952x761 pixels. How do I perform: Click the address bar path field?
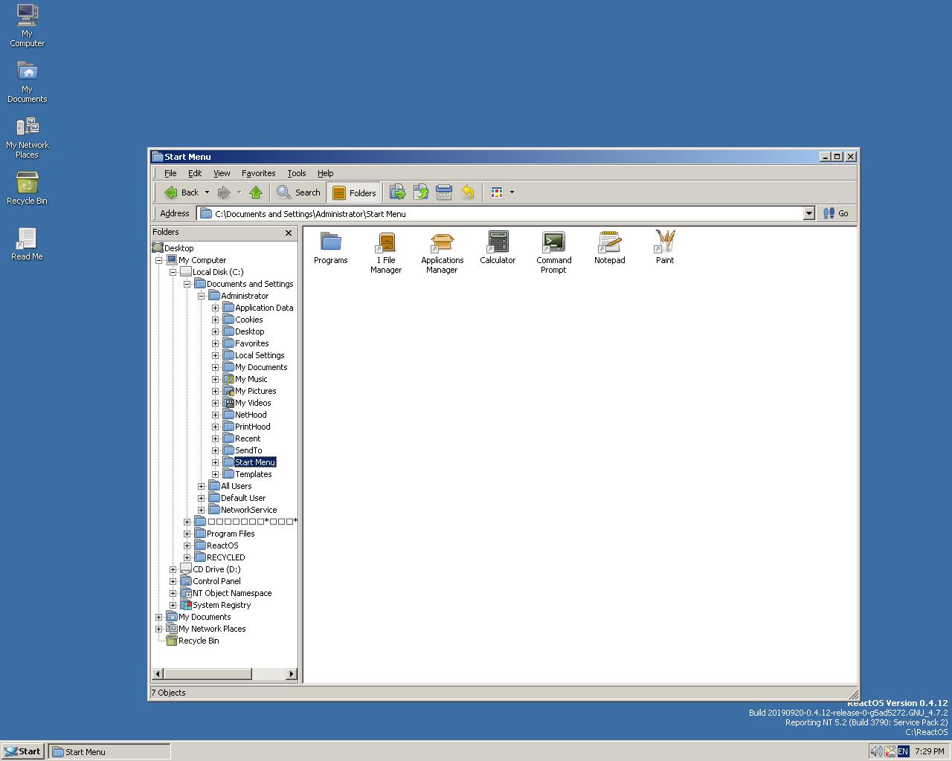click(x=506, y=213)
